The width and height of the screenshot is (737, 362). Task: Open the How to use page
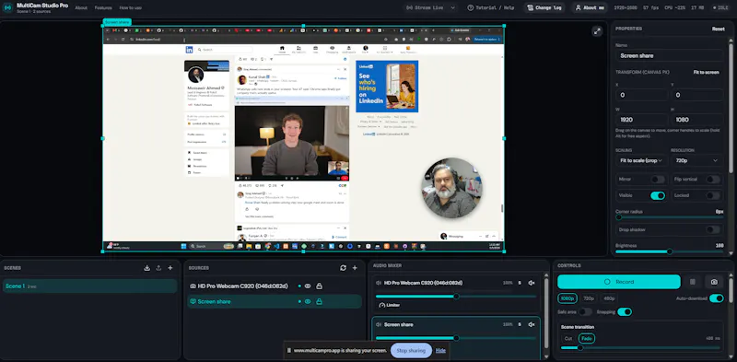pos(130,7)
